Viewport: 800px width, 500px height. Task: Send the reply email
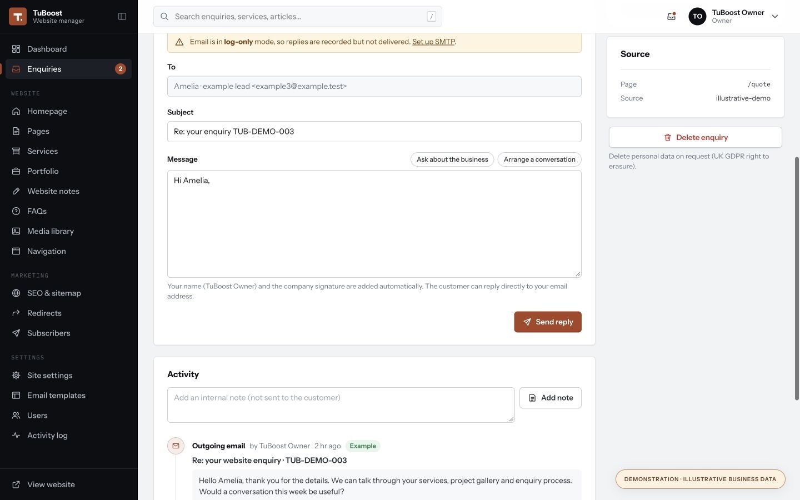548,322
